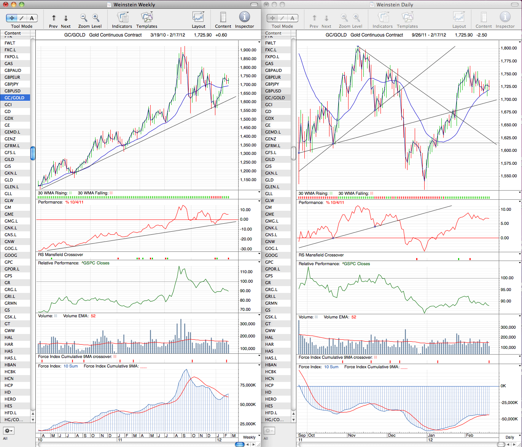
Task: Open 30 WMA panel menu arrow in Weekly
Action: coord(259,193)
